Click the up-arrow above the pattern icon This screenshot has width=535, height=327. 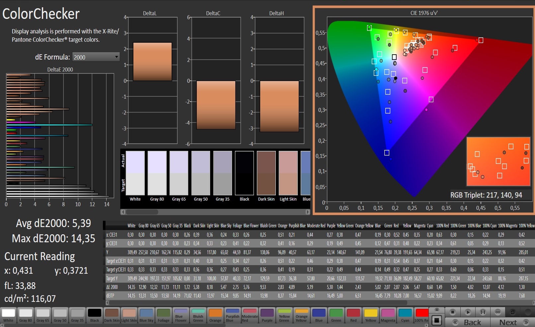(437, 310)
